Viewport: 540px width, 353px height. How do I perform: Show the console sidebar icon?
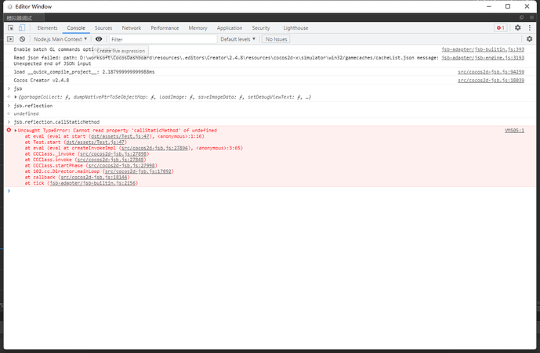10,39
